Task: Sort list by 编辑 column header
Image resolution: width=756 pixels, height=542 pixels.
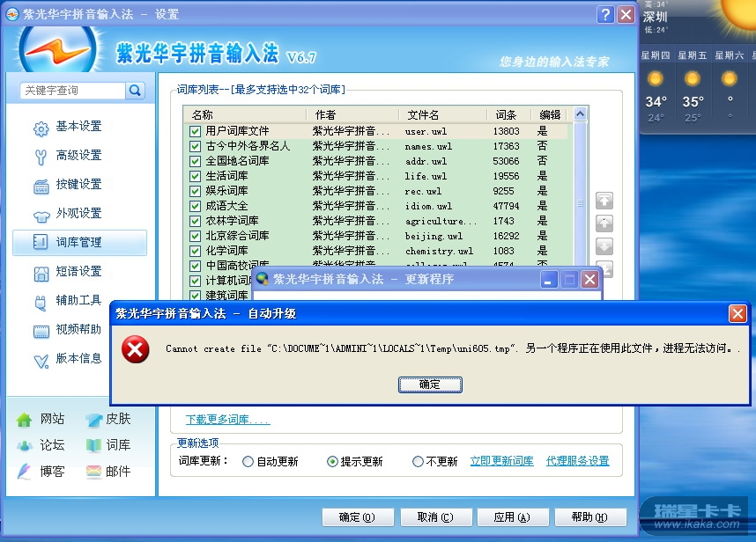Action: [550, 114]
